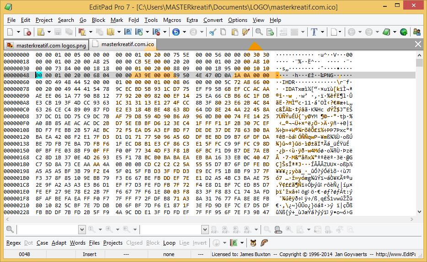The image size is (427, 262).
Task: Click the open multiple files red icon
Action: [82, 32]
